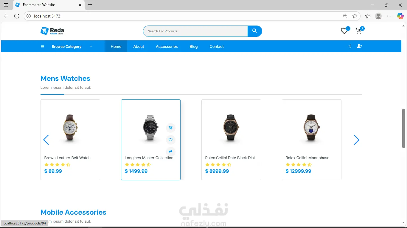Show previous watches with left carousel arrow
Image resolution: width=407 pixels, height=228 pixels.
pos(46,140)
